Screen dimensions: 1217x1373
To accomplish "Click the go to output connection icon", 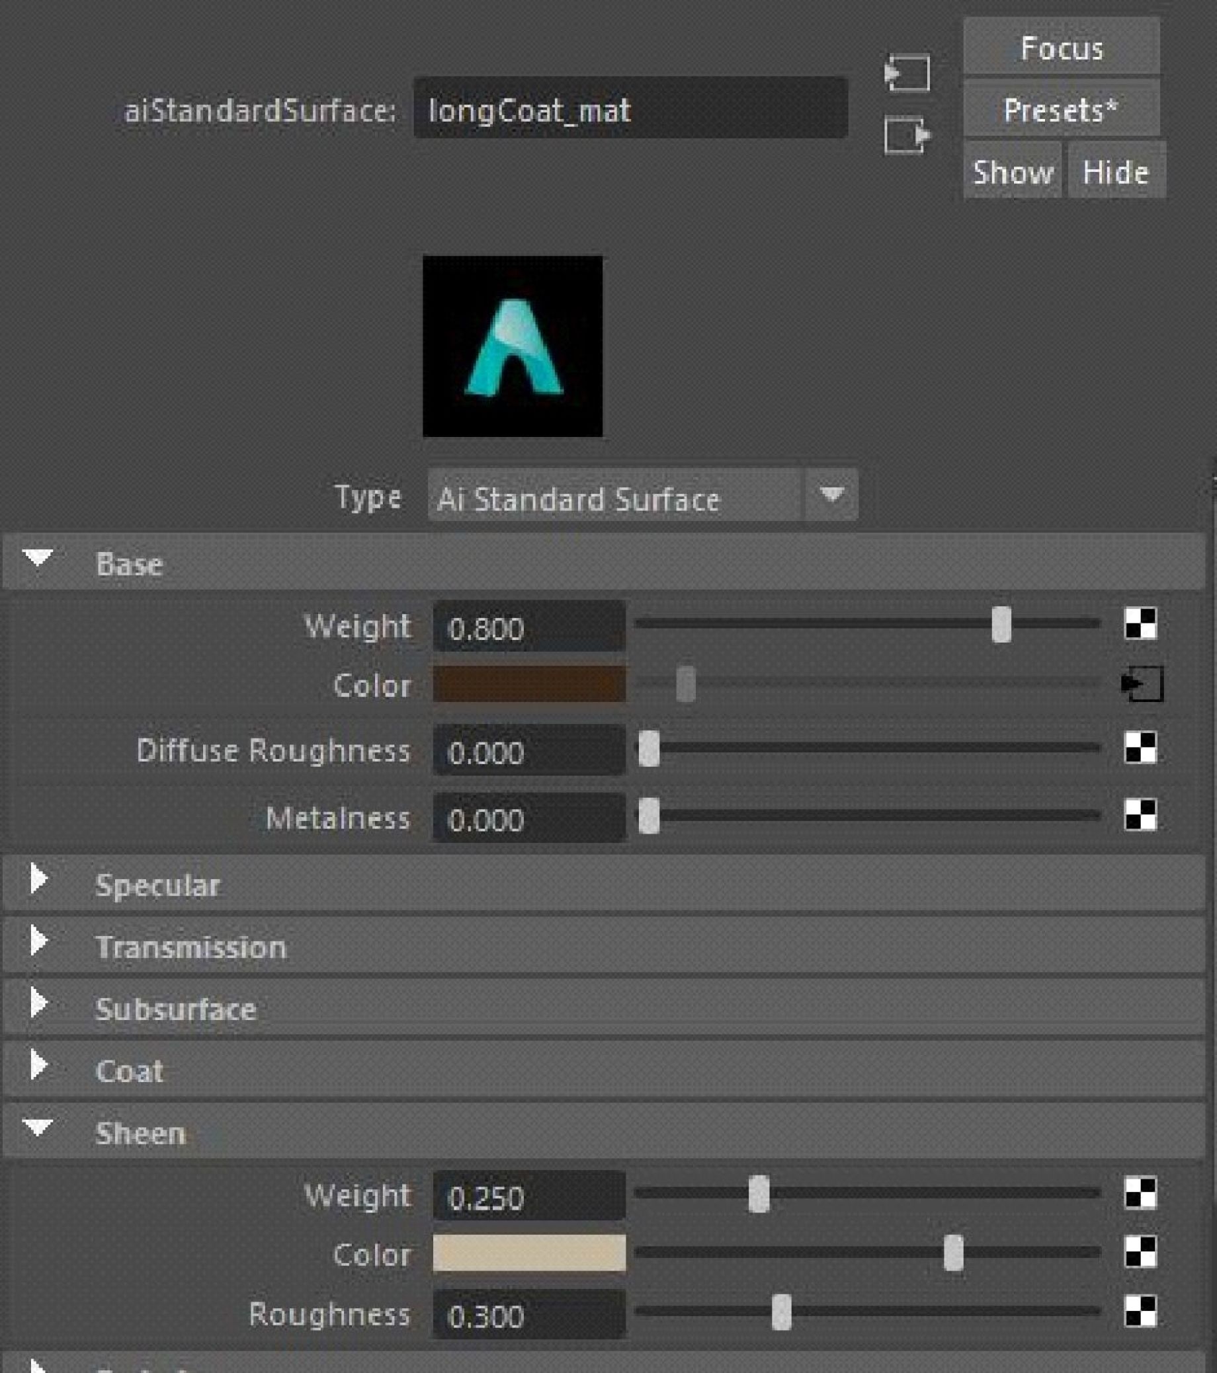I will (907, 136).
